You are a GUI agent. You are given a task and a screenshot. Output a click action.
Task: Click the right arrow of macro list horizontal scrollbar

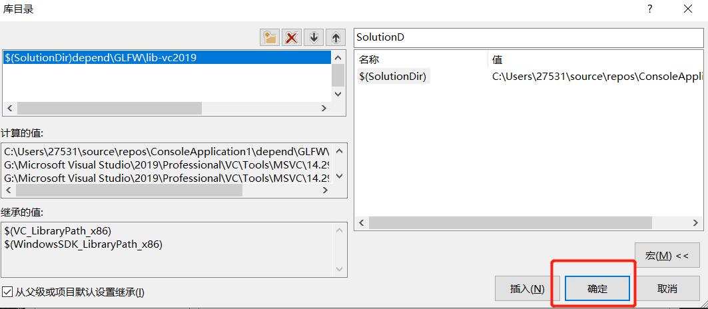point(696,222)
